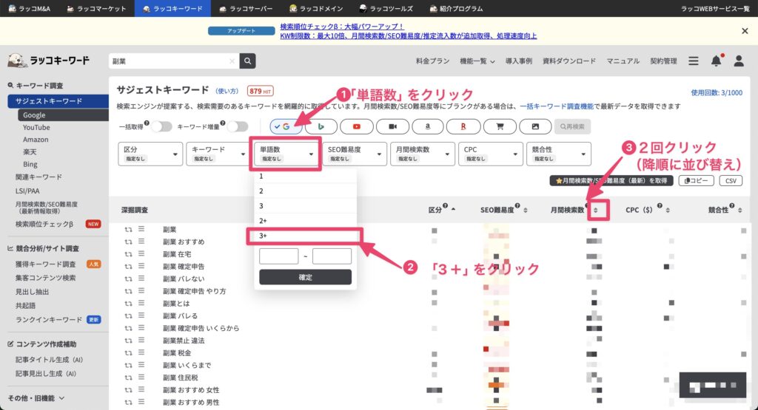Image resolution: width=758 pixels, height=410 pixels.
Task: Click maximum word count range field
Action: tap(332, 256)
